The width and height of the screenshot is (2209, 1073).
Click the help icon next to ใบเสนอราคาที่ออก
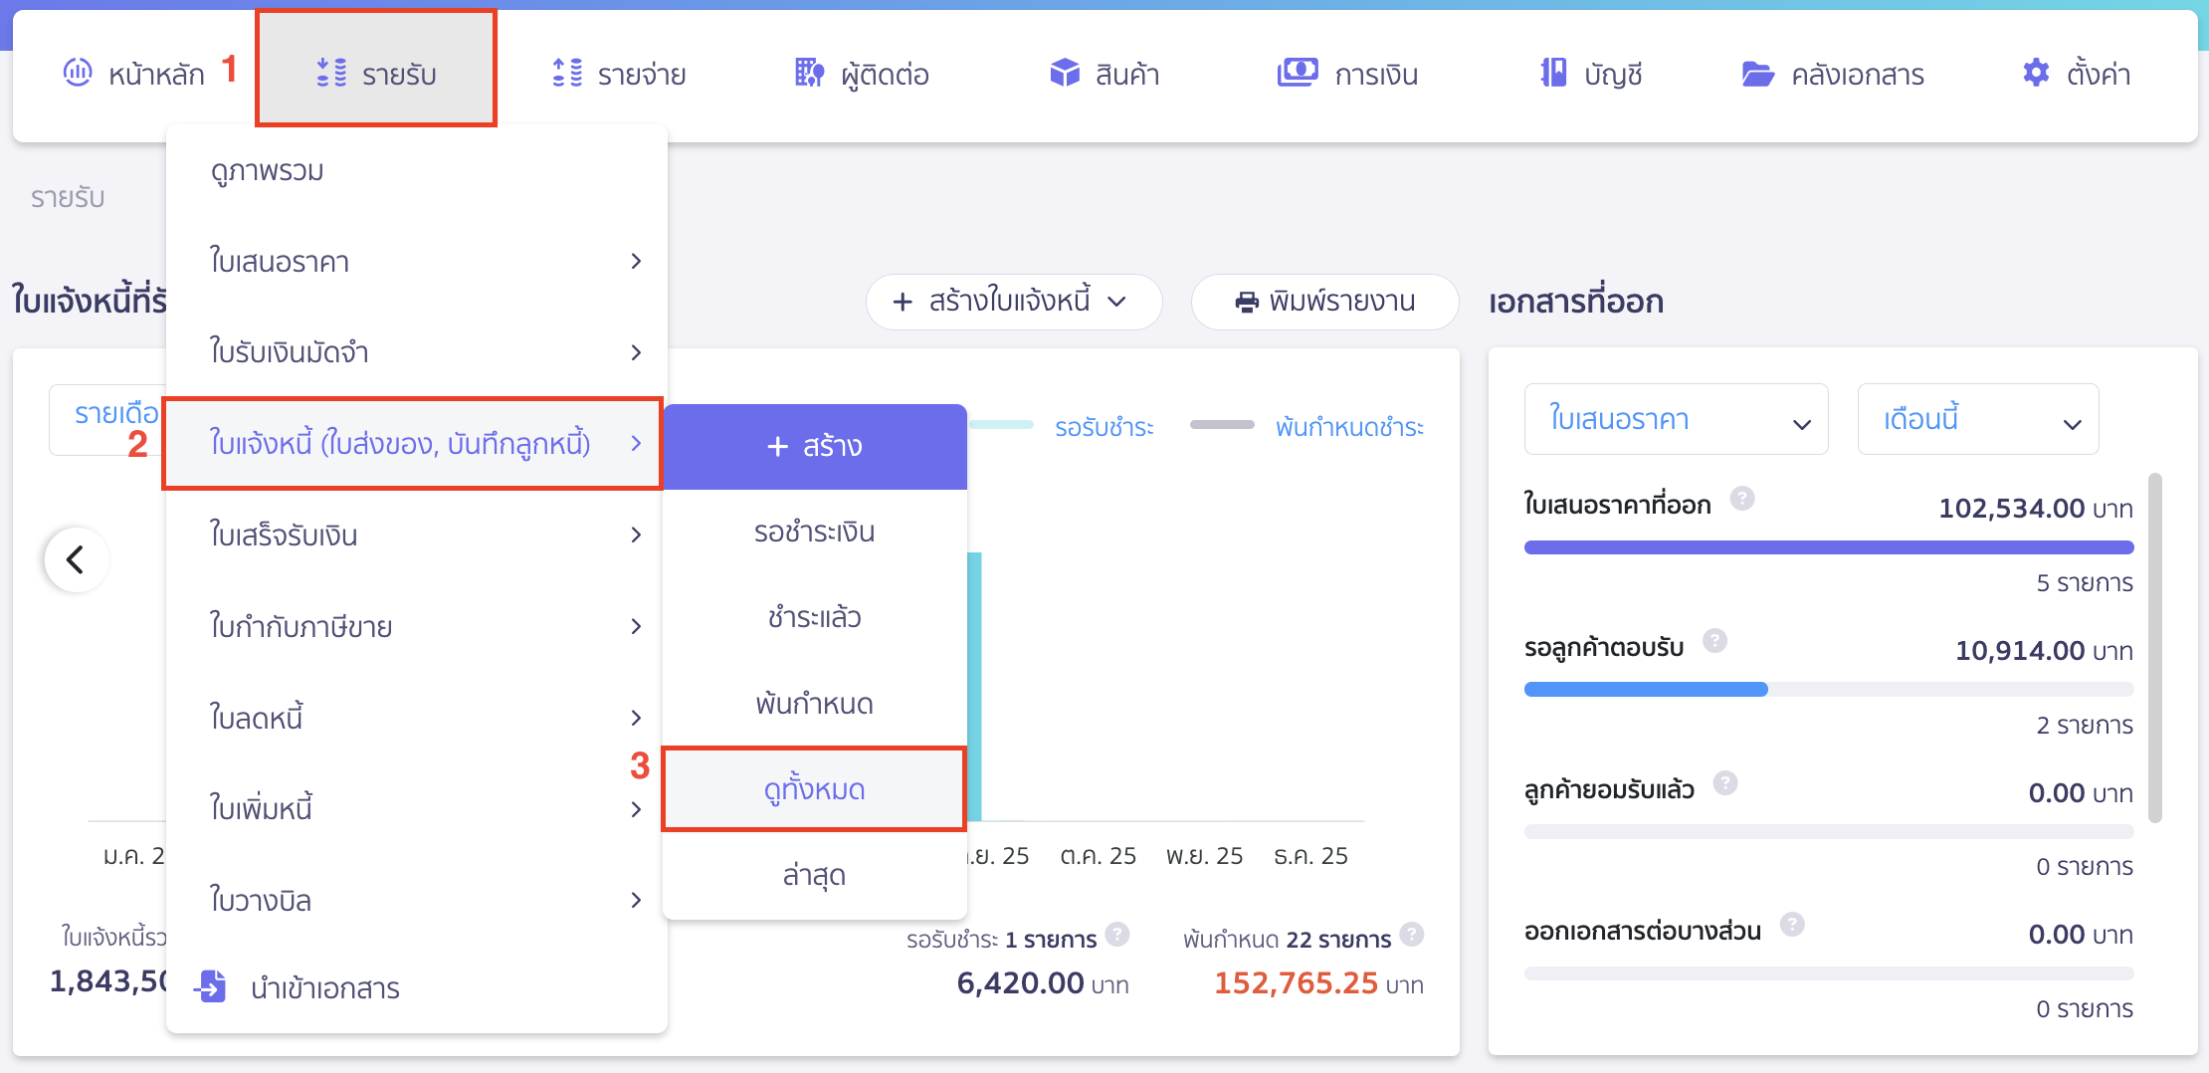pyautogui.click(x=1743, y=499)
